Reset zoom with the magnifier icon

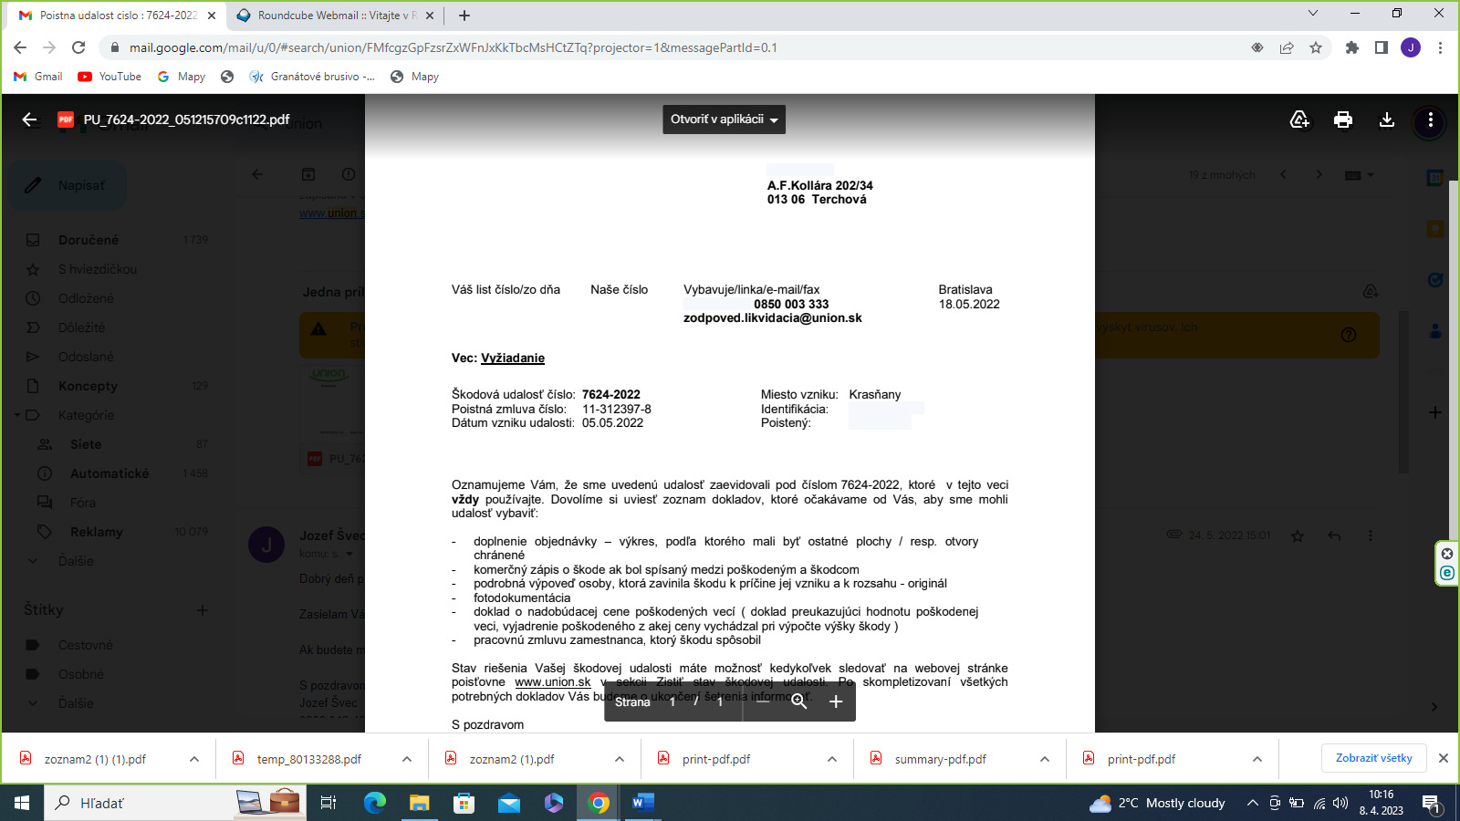[799, 701]
